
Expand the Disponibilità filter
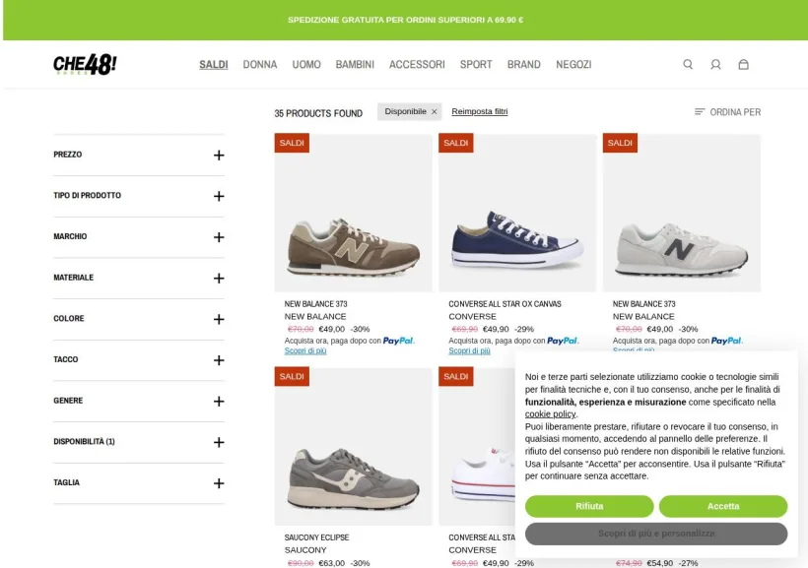click(x=139, y=442)
